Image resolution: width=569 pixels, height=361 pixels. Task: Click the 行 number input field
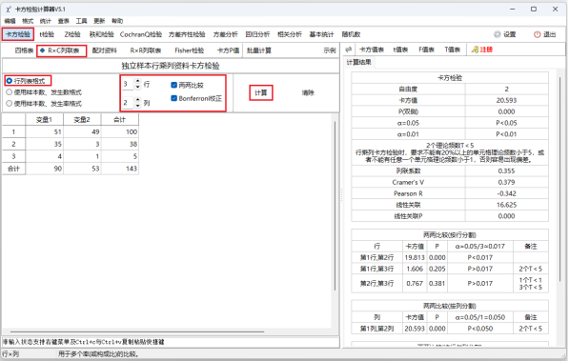click(x=128, y=84)
